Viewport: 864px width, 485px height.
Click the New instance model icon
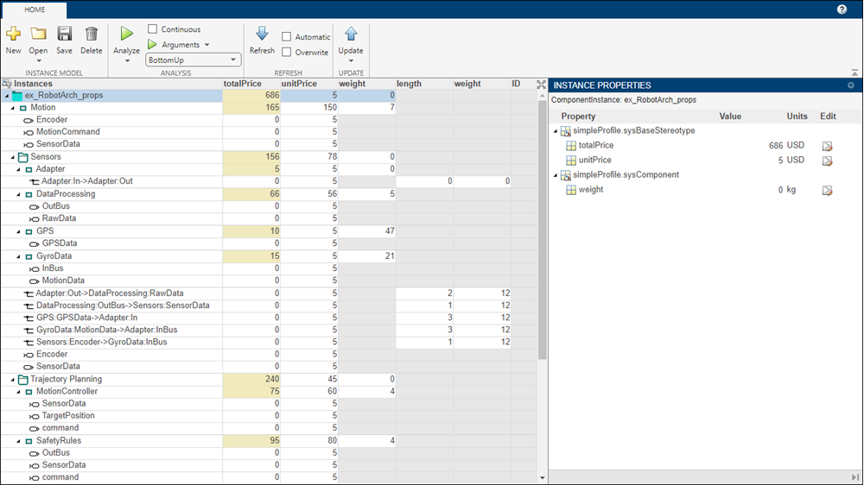click(13, 35)
